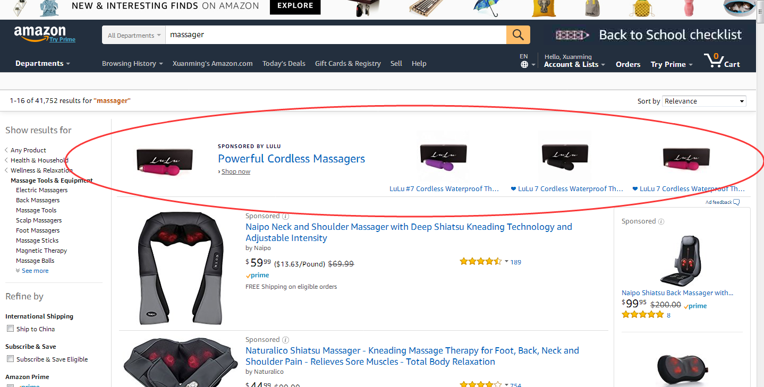Click star rating of Naipo Neck Massager

480,261
